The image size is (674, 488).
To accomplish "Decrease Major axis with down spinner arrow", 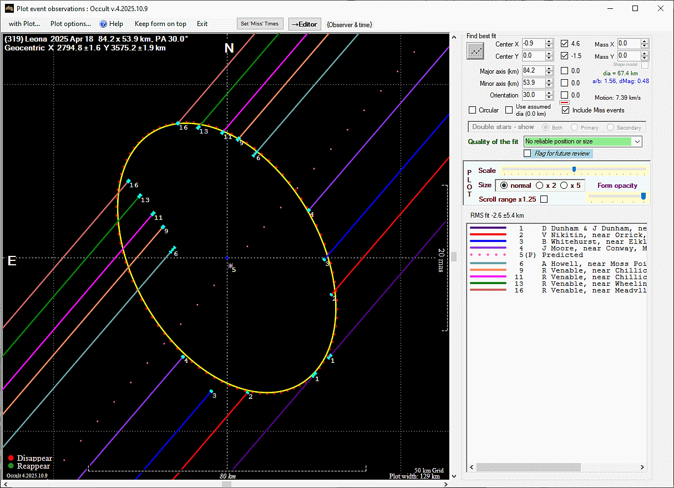I will coord(549,74).
